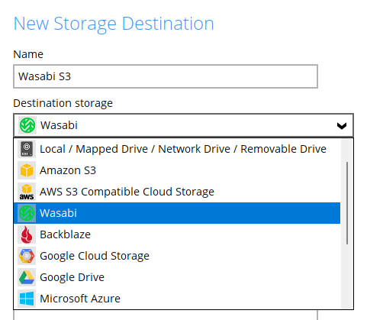
Task: Click the Microsoft Azure windows icon
Action: (27, 299)
